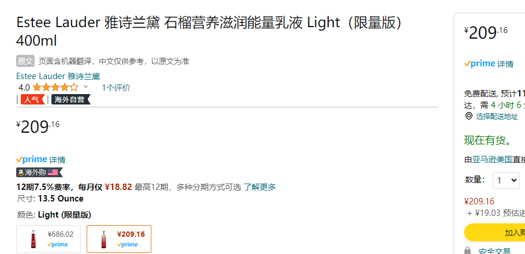Screen dimensions: 525x254
Task: Select the ¥686.02 color variant
Action: tap(49, 239)
